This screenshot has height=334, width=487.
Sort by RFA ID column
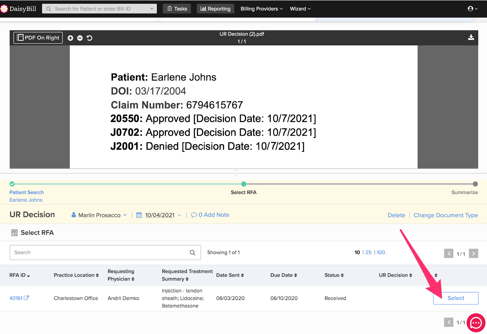point(19,275)
